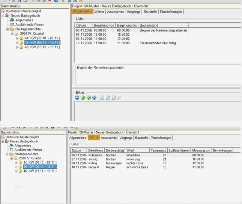Open the magnifier zoom tool in Bilder toolbar
This screenshot has width=242, height=204.
click(119, 97)
